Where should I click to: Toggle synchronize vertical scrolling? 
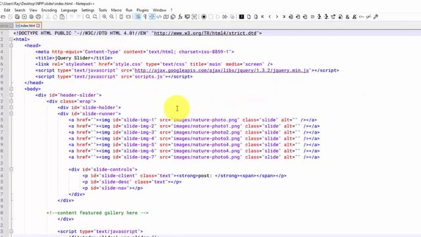click(121, 17)
